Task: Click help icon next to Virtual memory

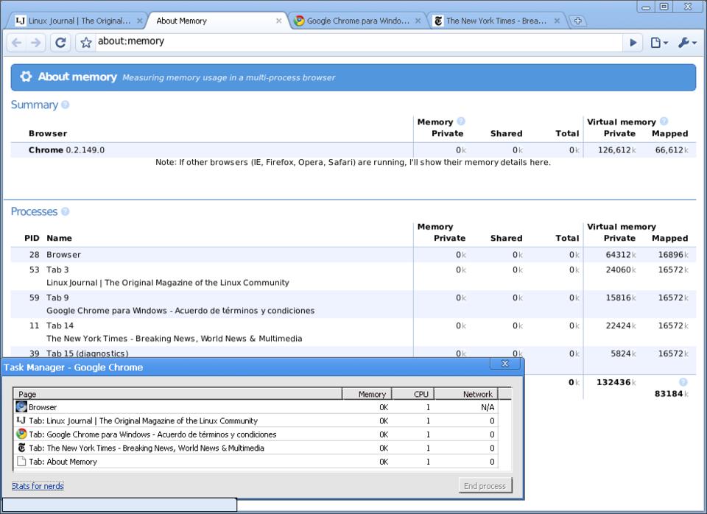Action: point(664,122)
